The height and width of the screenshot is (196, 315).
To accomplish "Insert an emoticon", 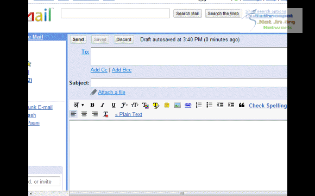I will pyautogui.click(x=167, y=105).
